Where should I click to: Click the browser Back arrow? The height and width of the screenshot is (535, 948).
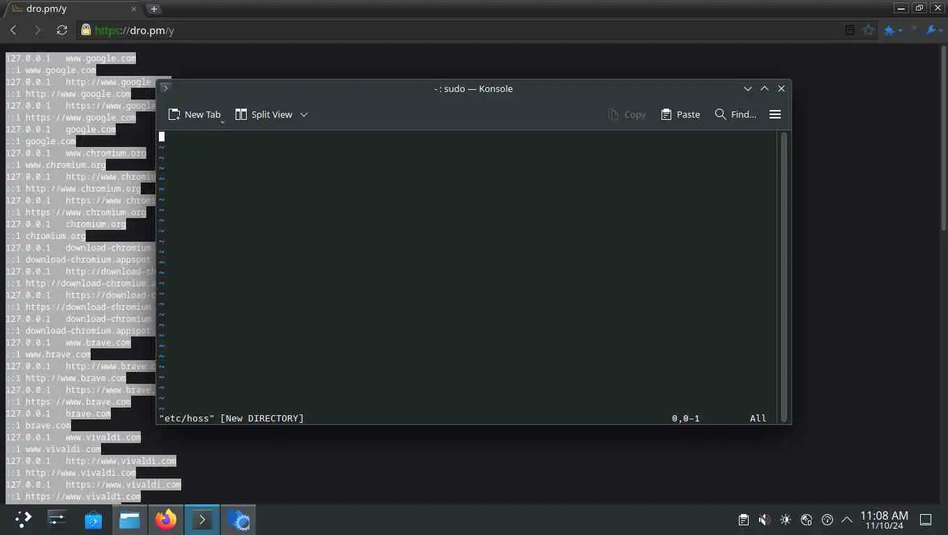pos(13,30)
